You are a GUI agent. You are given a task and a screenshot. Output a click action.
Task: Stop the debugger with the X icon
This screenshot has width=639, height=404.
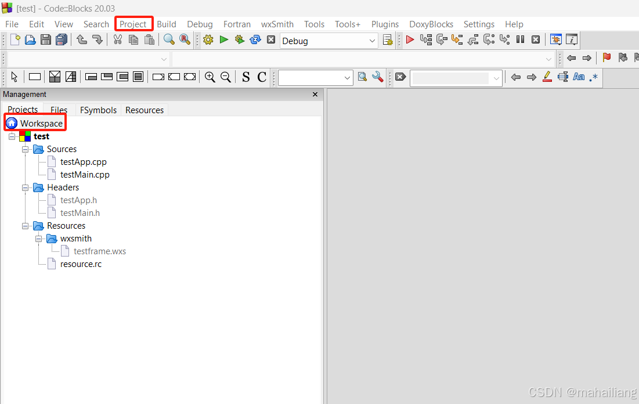point(536,39)
